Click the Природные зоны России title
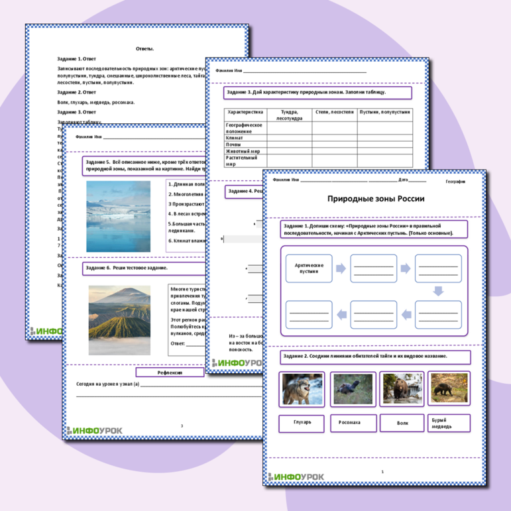 tap(374, 199)
